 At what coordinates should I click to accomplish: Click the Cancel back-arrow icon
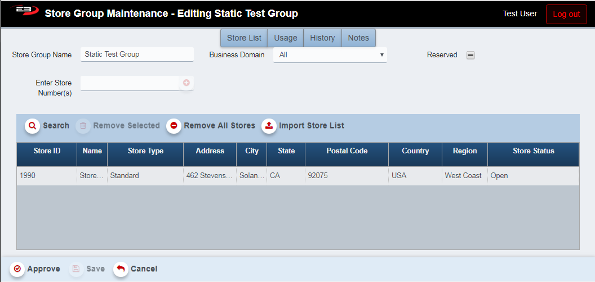point(121,269)
